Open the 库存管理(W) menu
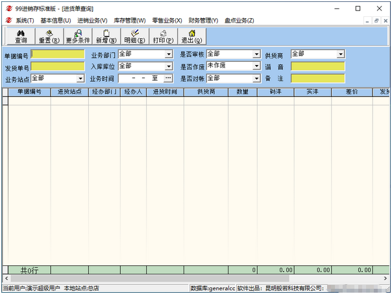This screenshot has height=294, width=392. click(130, 21)
